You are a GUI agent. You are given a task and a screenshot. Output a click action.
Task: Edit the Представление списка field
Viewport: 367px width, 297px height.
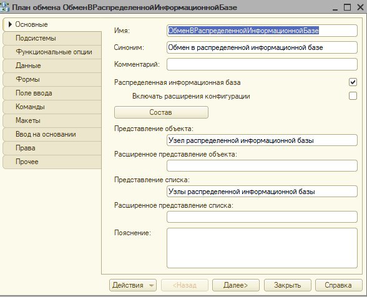pos(262,192)
